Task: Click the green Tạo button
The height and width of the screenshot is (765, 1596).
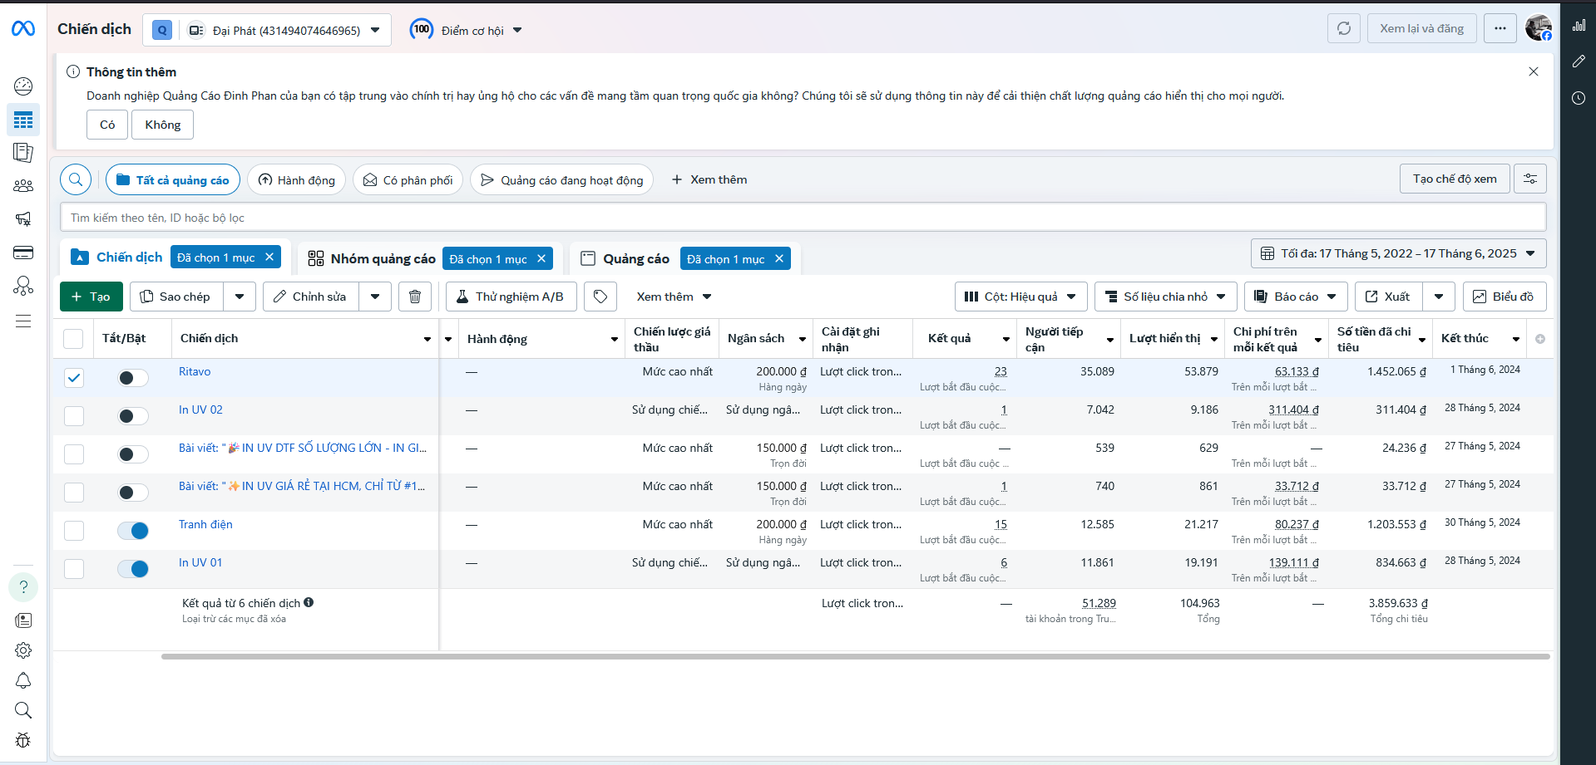Action: point(91,297)
